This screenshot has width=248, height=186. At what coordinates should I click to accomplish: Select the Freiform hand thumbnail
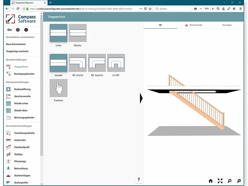(58, 88)
